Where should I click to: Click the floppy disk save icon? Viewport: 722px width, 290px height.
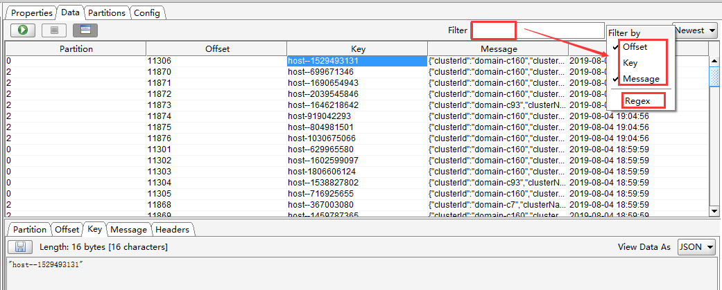[x=19, y=247]
